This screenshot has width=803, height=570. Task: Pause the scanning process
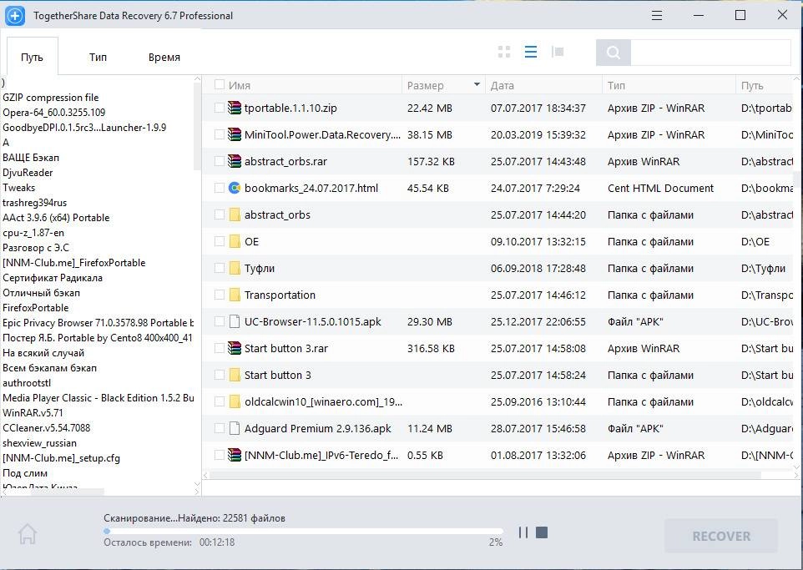click(x=523, y=532)
